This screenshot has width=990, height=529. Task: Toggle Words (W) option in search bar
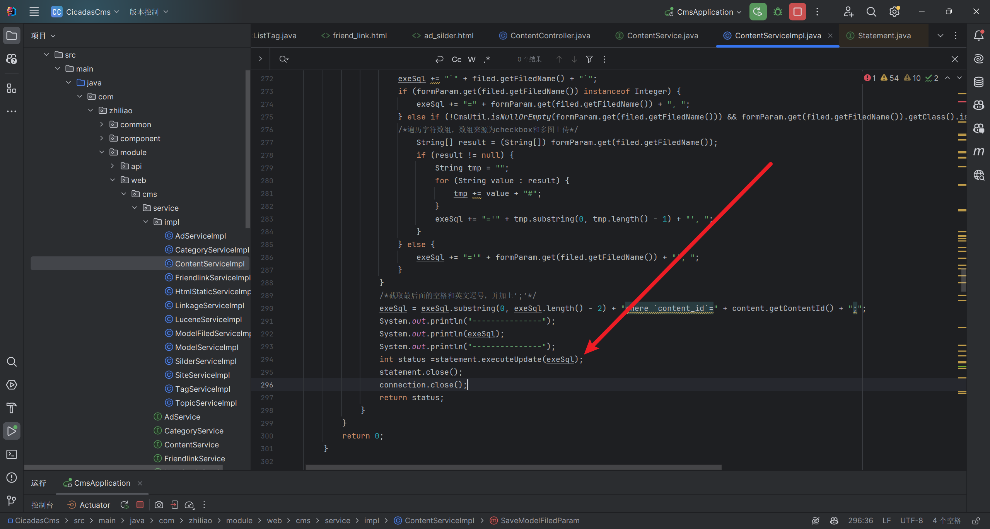pos(471,59)
